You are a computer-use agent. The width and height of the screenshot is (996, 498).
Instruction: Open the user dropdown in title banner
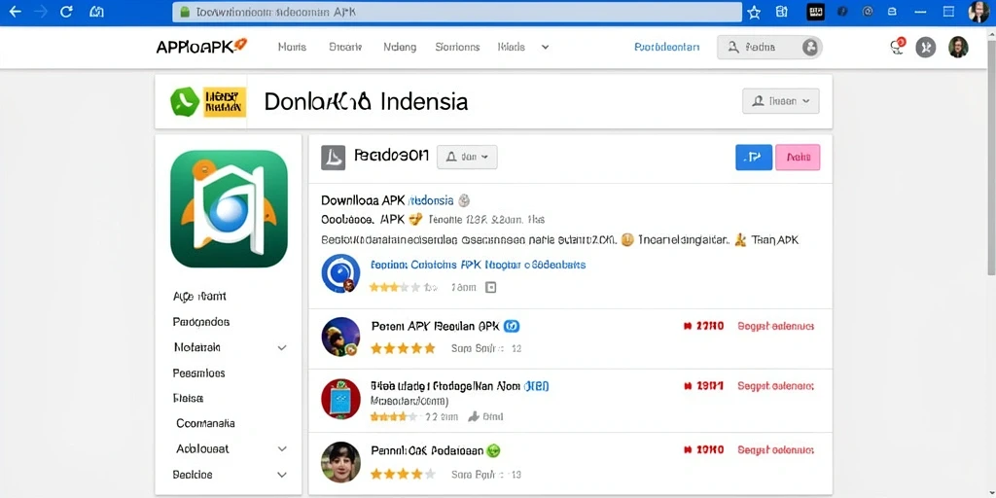[781, 101]
